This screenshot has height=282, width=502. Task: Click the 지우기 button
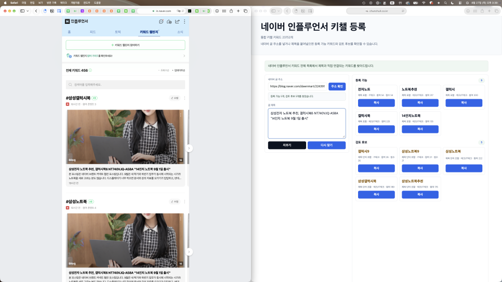(287, 145)
